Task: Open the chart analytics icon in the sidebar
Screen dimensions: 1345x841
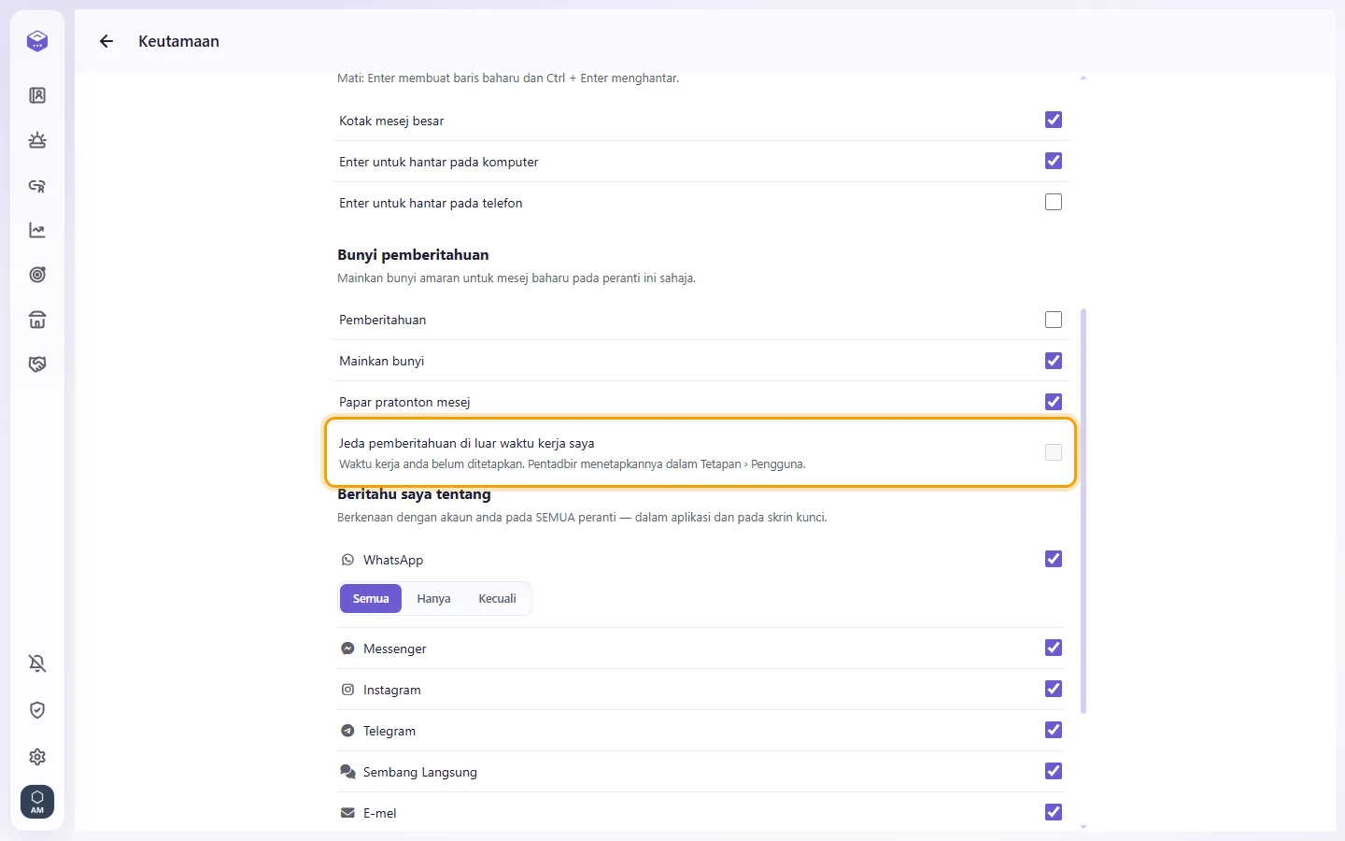Action: (x=37, y=230)
